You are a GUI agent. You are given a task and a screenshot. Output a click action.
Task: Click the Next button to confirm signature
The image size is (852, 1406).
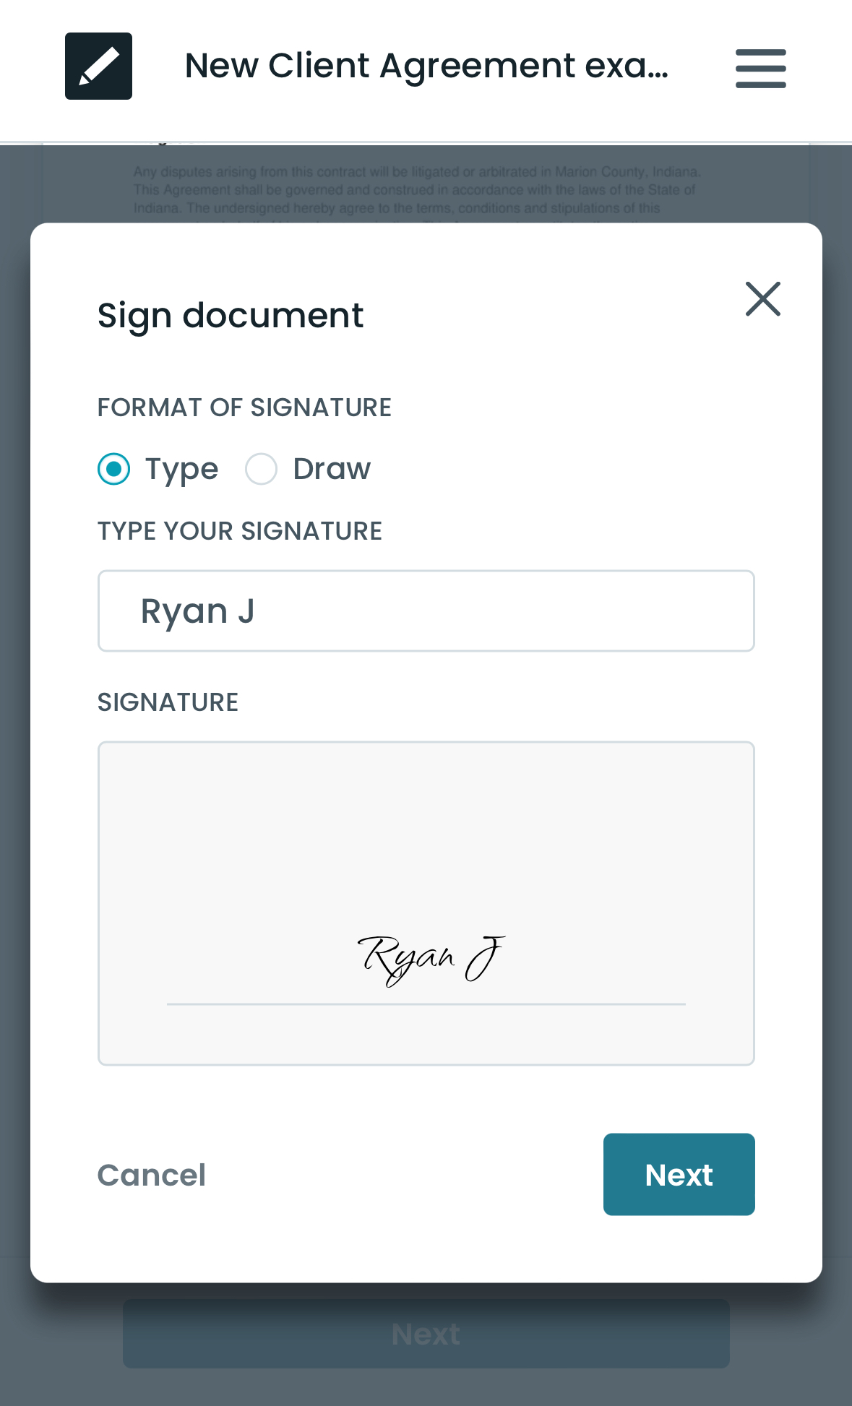click(678, 1174)
